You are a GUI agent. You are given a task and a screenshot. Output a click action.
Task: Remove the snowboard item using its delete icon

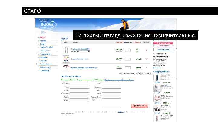point(147,50)
